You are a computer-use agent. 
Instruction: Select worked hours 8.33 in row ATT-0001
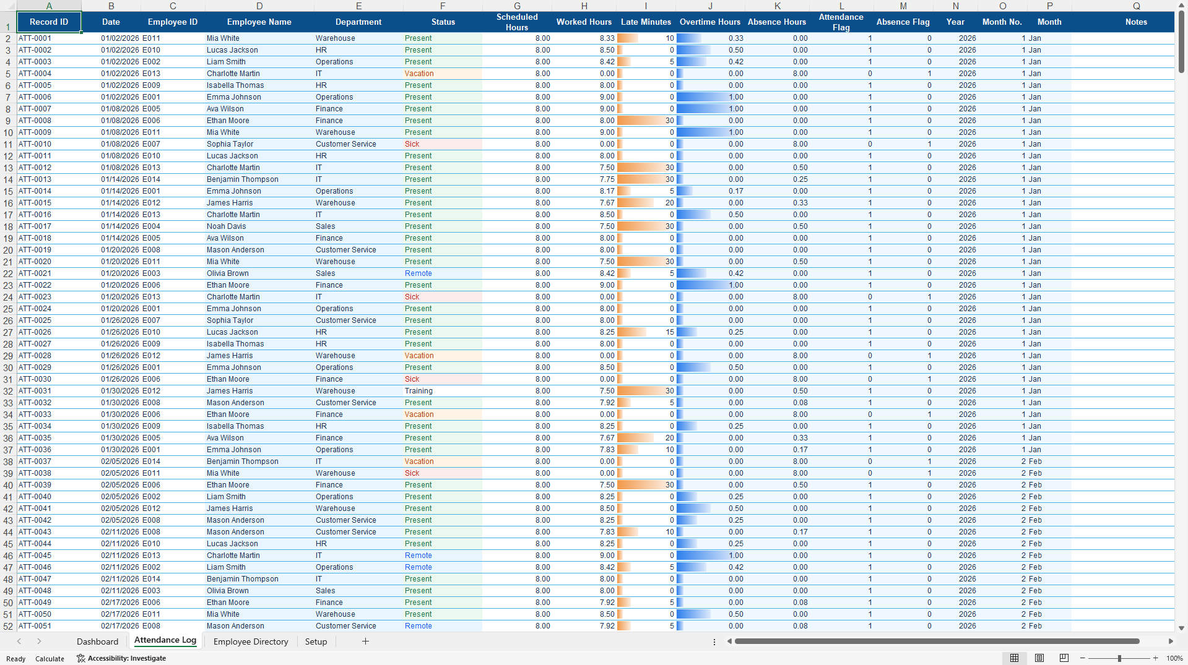pyautogui.click(x=584, y=38)
